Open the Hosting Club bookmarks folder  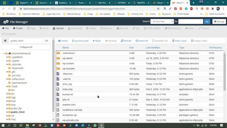pos(135,14)
